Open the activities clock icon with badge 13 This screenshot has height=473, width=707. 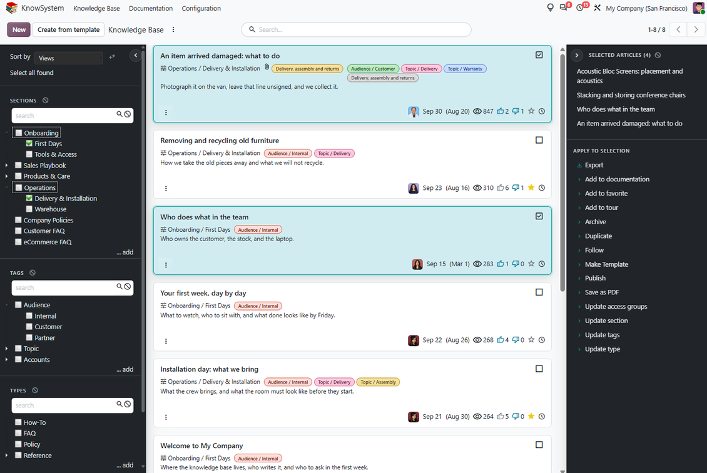coord(580,7)
